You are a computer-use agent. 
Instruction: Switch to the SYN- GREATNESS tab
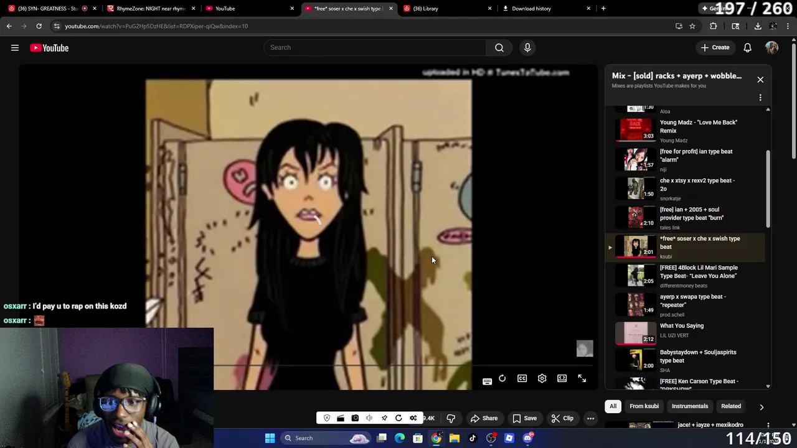point(52,9)
